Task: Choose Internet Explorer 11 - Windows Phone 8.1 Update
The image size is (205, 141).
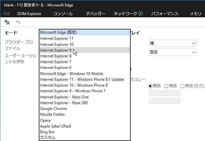Action: (x=85, y=79)
